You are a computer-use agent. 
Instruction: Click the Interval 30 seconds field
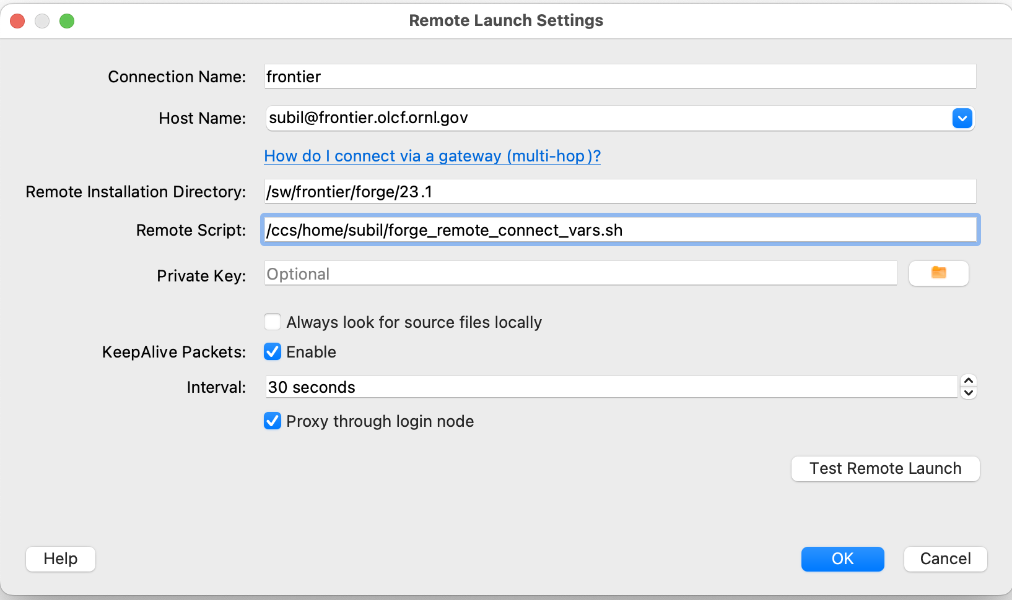point(611,387)
